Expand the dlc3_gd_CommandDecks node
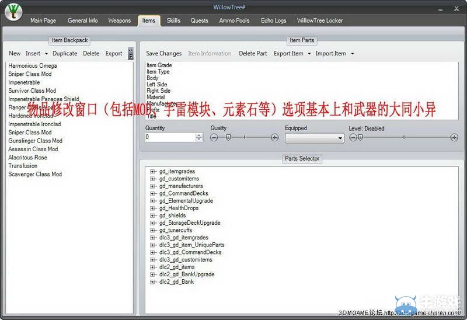Screen dimensions: 467x320 152,252
